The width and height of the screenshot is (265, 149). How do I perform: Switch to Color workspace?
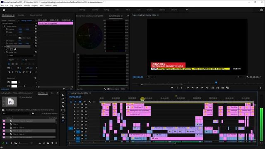coord(117,10)
